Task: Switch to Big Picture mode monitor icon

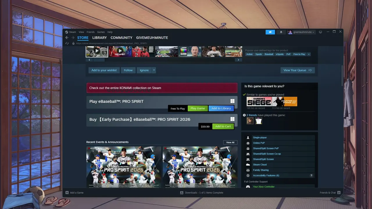Action: 320,32
